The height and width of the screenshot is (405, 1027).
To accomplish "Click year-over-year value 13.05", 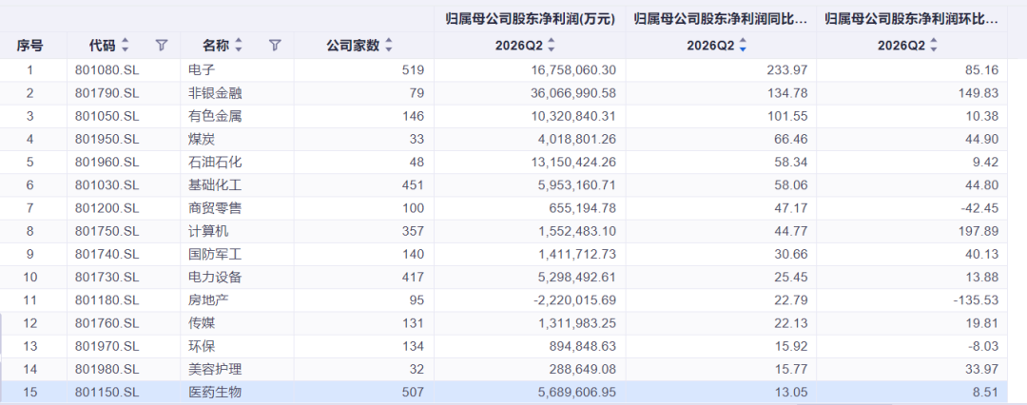I will click(x=793, y=392).
